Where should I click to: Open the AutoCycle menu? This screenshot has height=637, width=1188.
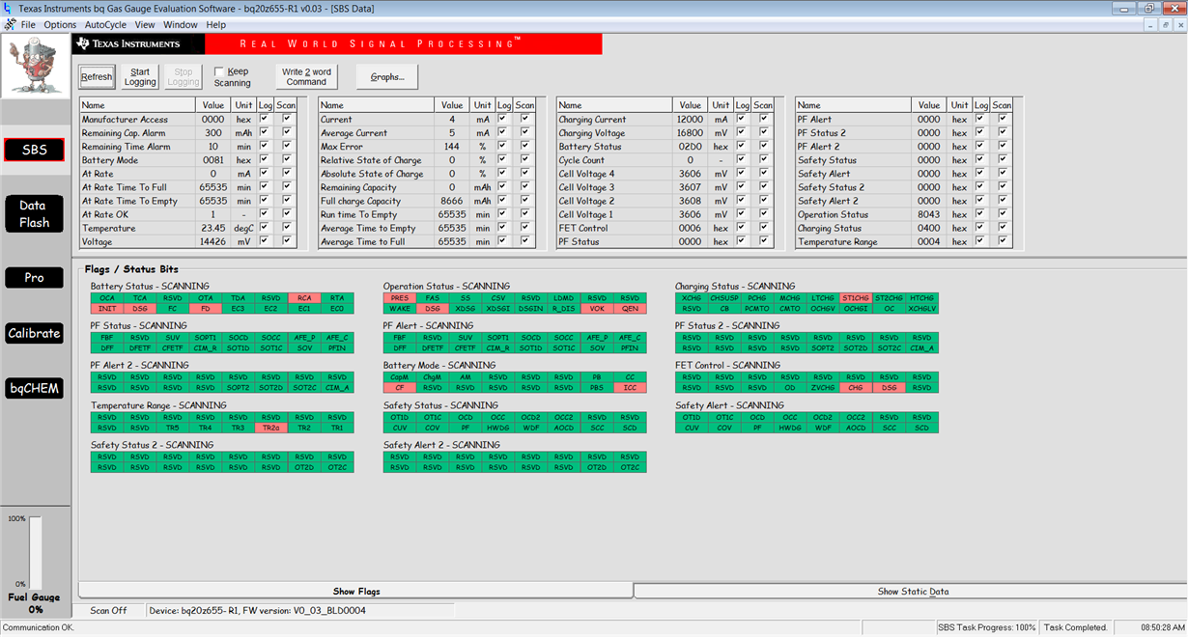(x=105, y=24)
